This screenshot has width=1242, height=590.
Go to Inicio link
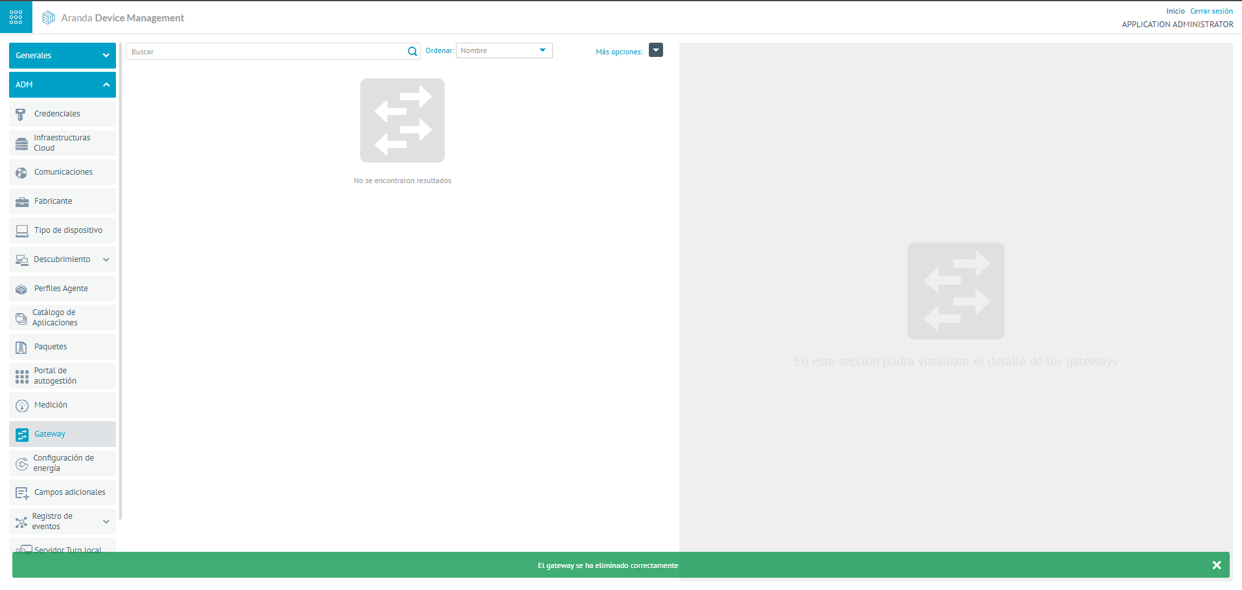[x=1175, y=11]
